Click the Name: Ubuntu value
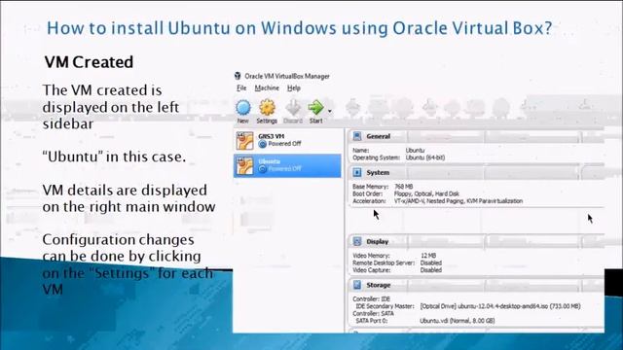The height and width of the screenshot is (350, 623). point(415,151)
